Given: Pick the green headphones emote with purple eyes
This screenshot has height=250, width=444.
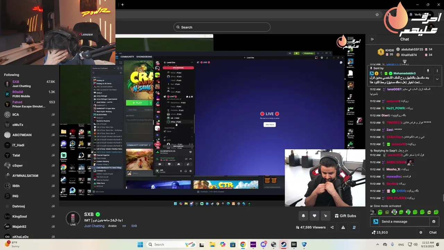Looking at the screenshot, I should (x=394, y=212).
